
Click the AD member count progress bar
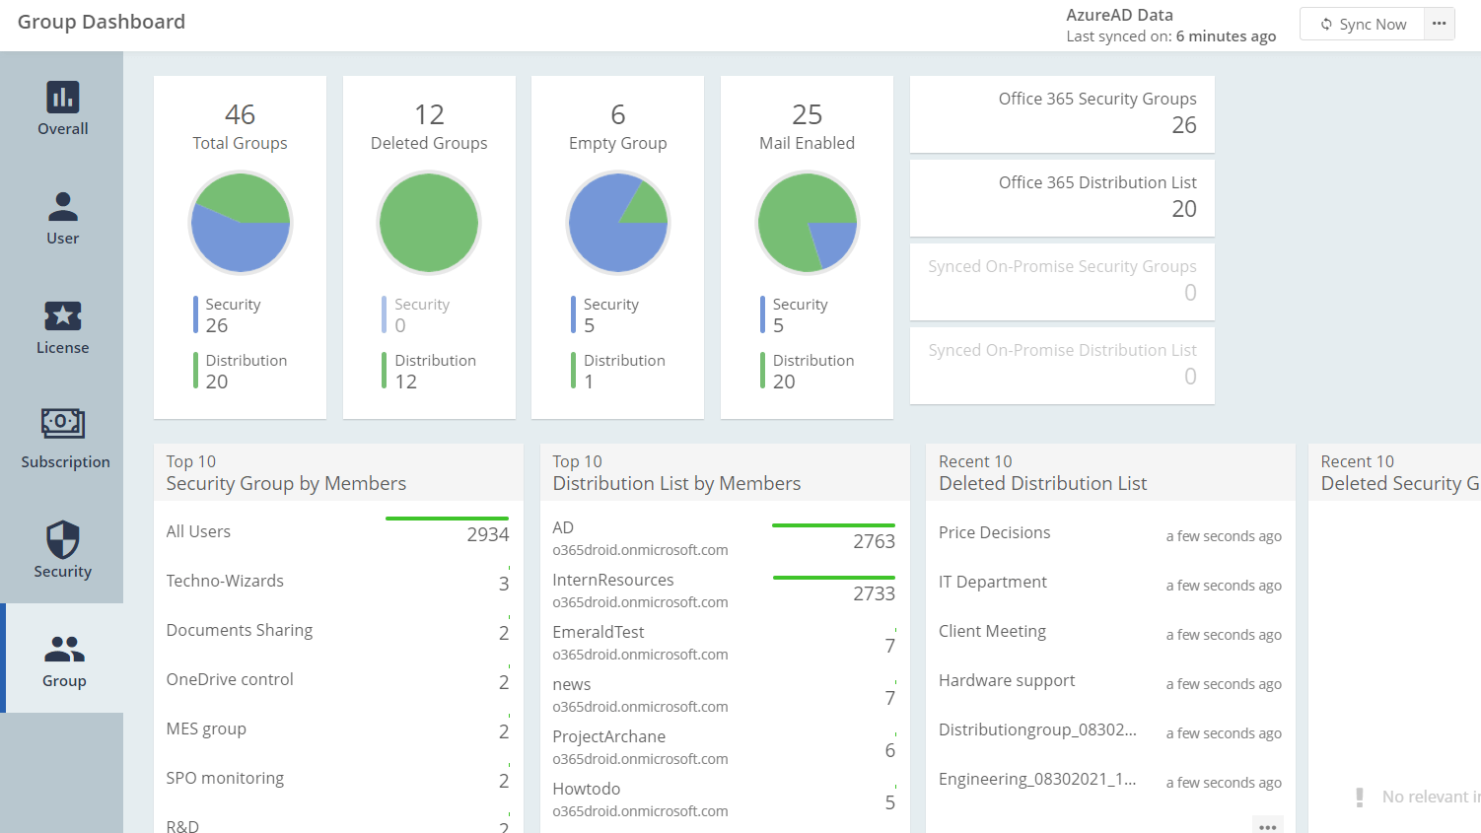[833, 525]
